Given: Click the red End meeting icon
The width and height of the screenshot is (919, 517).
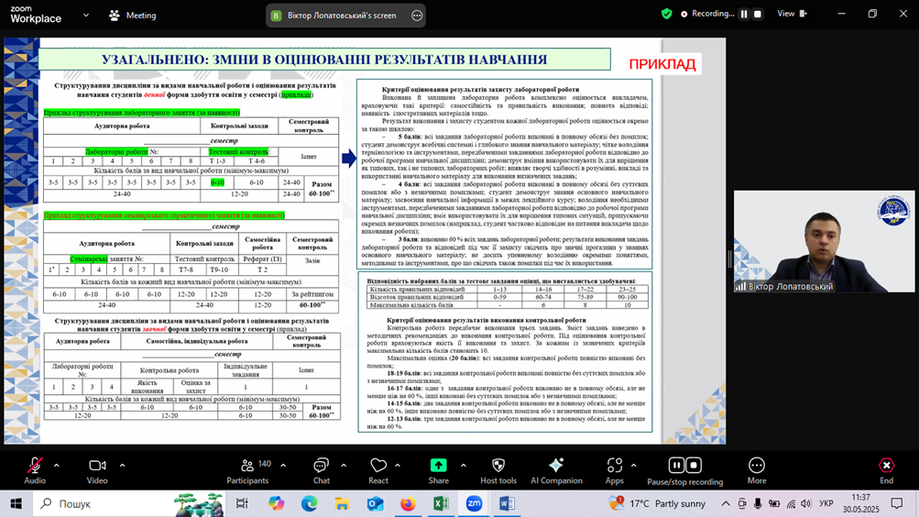Looking at the screenshot, I should pos(886,466).
